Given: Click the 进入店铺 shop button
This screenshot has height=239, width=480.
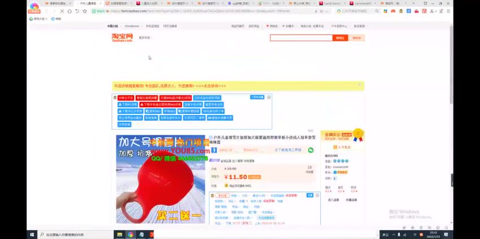Looking at the screenshot, I should click(333, 200).
